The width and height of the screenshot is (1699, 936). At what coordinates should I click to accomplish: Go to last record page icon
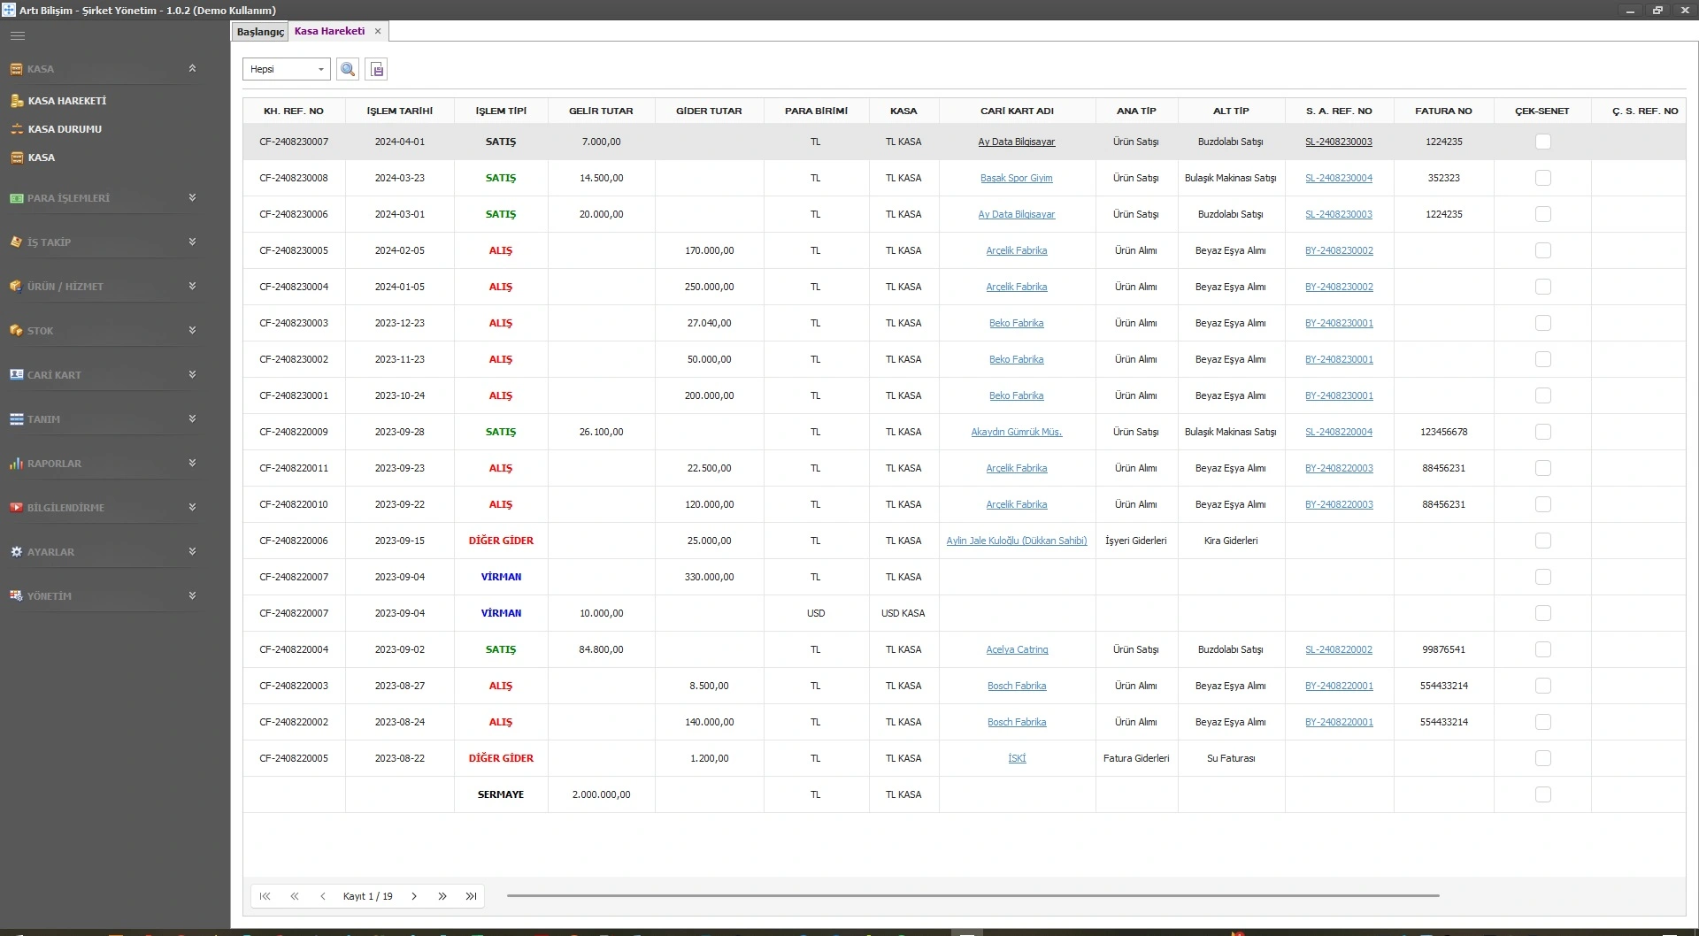471,896
